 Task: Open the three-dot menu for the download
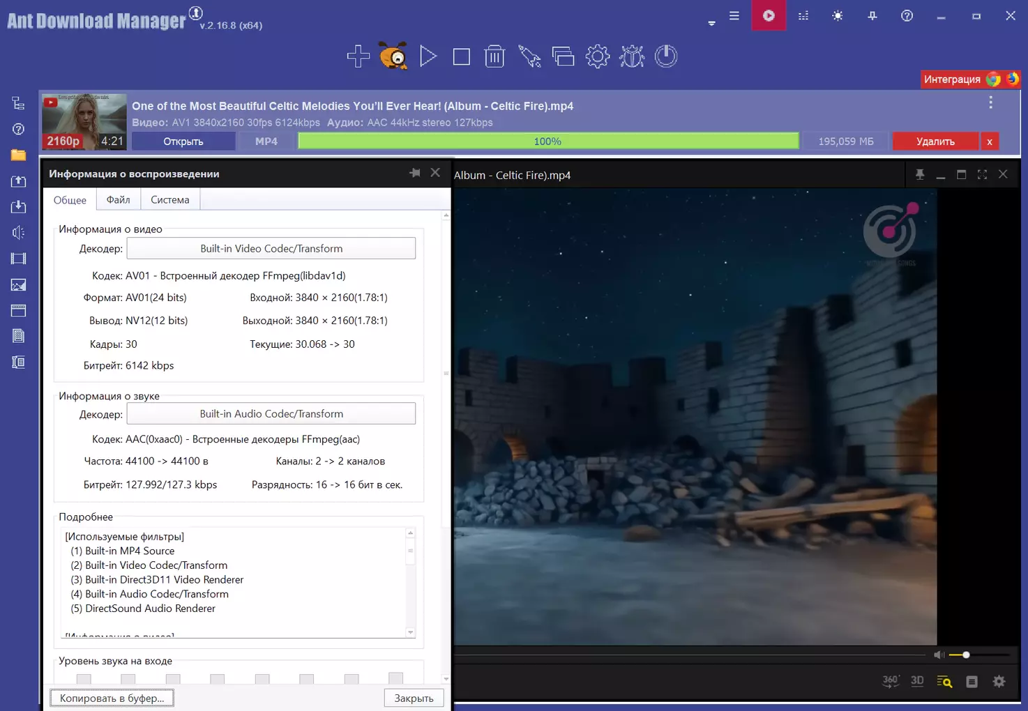click(990, 103)
